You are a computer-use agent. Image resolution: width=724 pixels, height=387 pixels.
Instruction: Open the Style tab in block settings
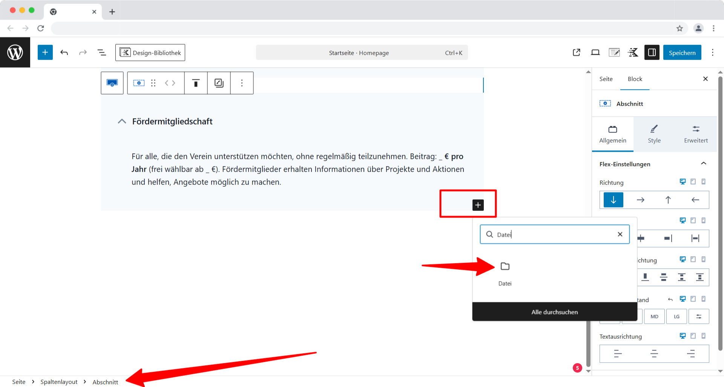click(654, 134)
